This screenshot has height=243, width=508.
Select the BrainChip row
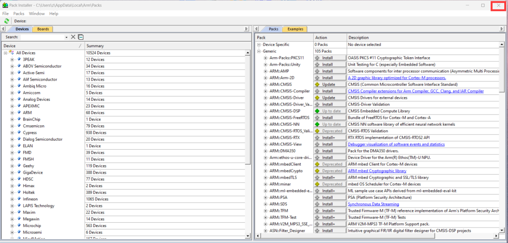123,120
